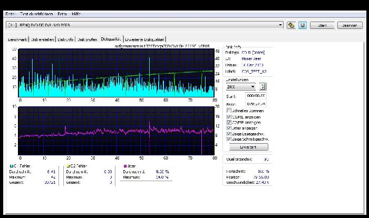Click the Geschwindigkeit value text
This screenshot has width=369, height=218.
263,182
